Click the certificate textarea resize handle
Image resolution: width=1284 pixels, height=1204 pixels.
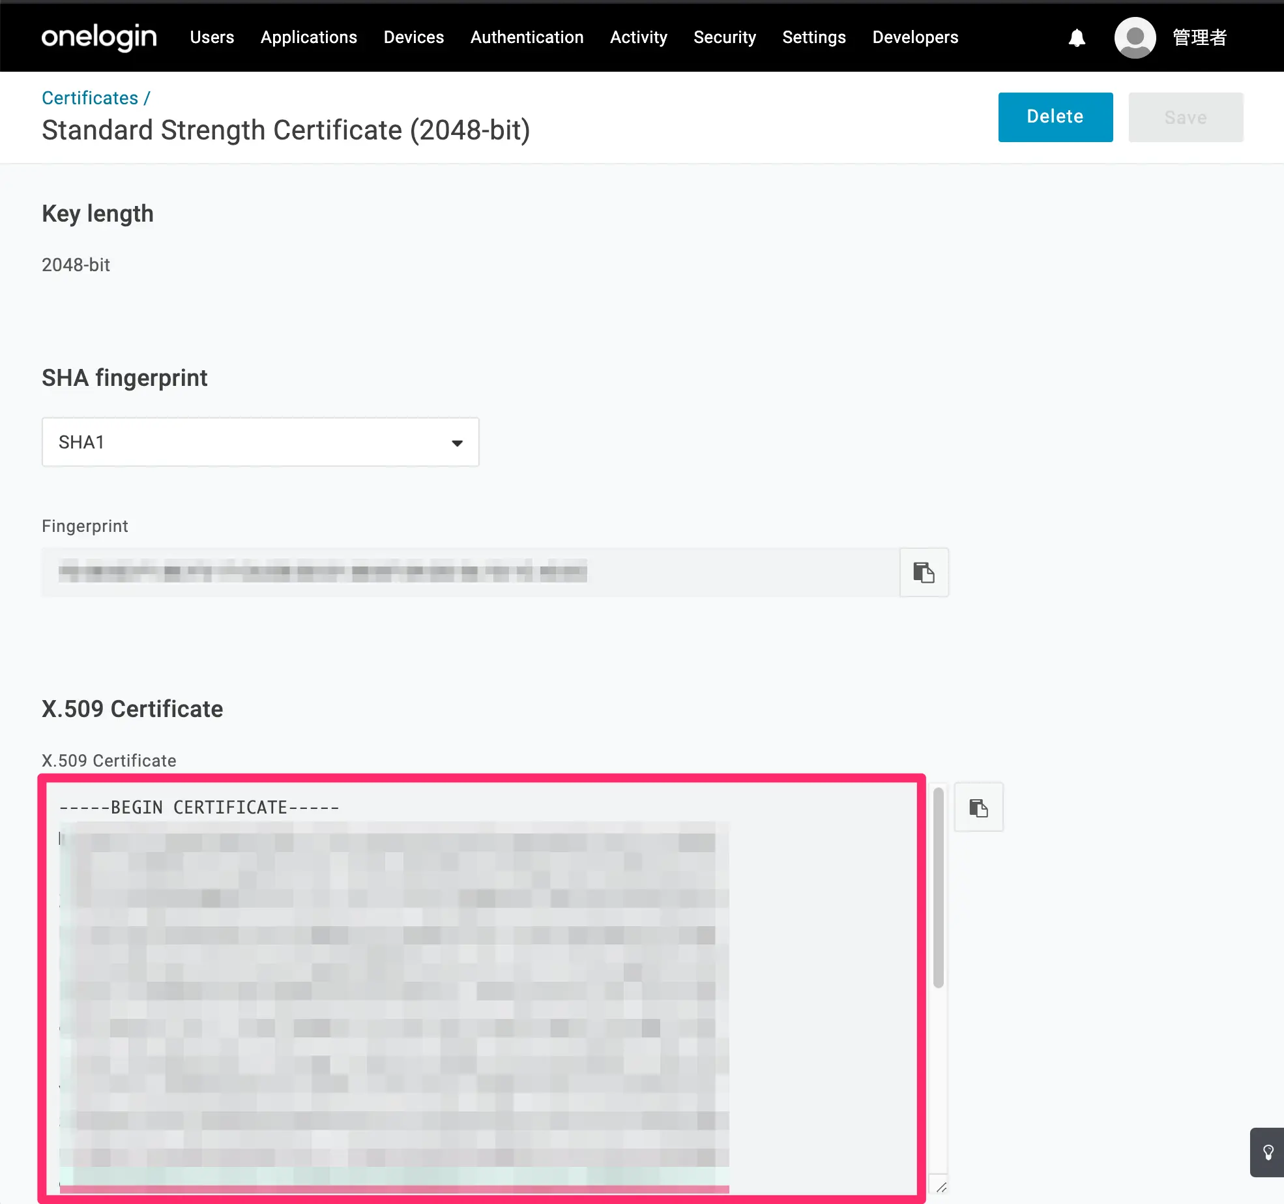pos(941,1187)
